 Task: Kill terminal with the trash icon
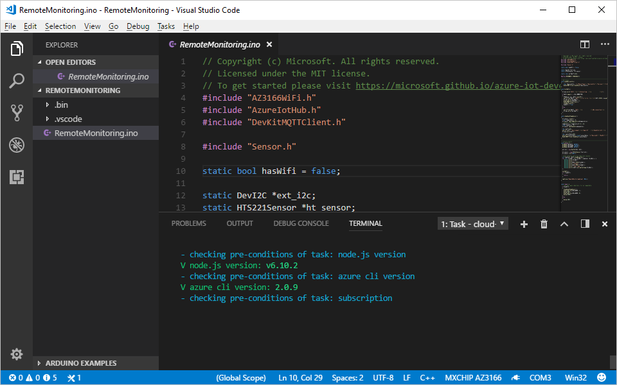[544, 224]
